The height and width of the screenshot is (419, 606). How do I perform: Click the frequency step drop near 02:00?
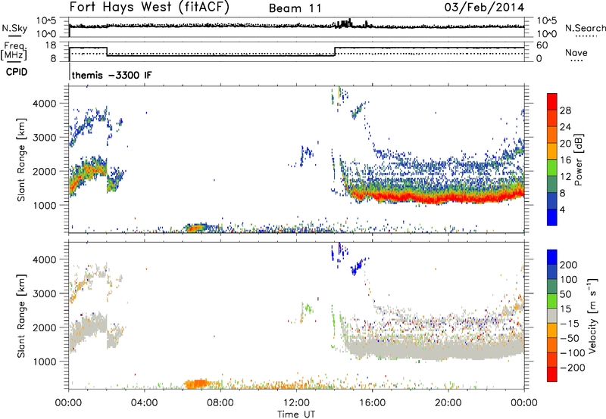tap(107, 51)
